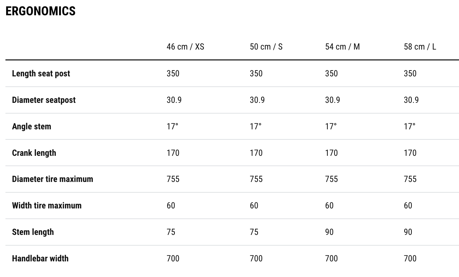
Task: Click the Stem length row label
Action: [x=33, y=232]
